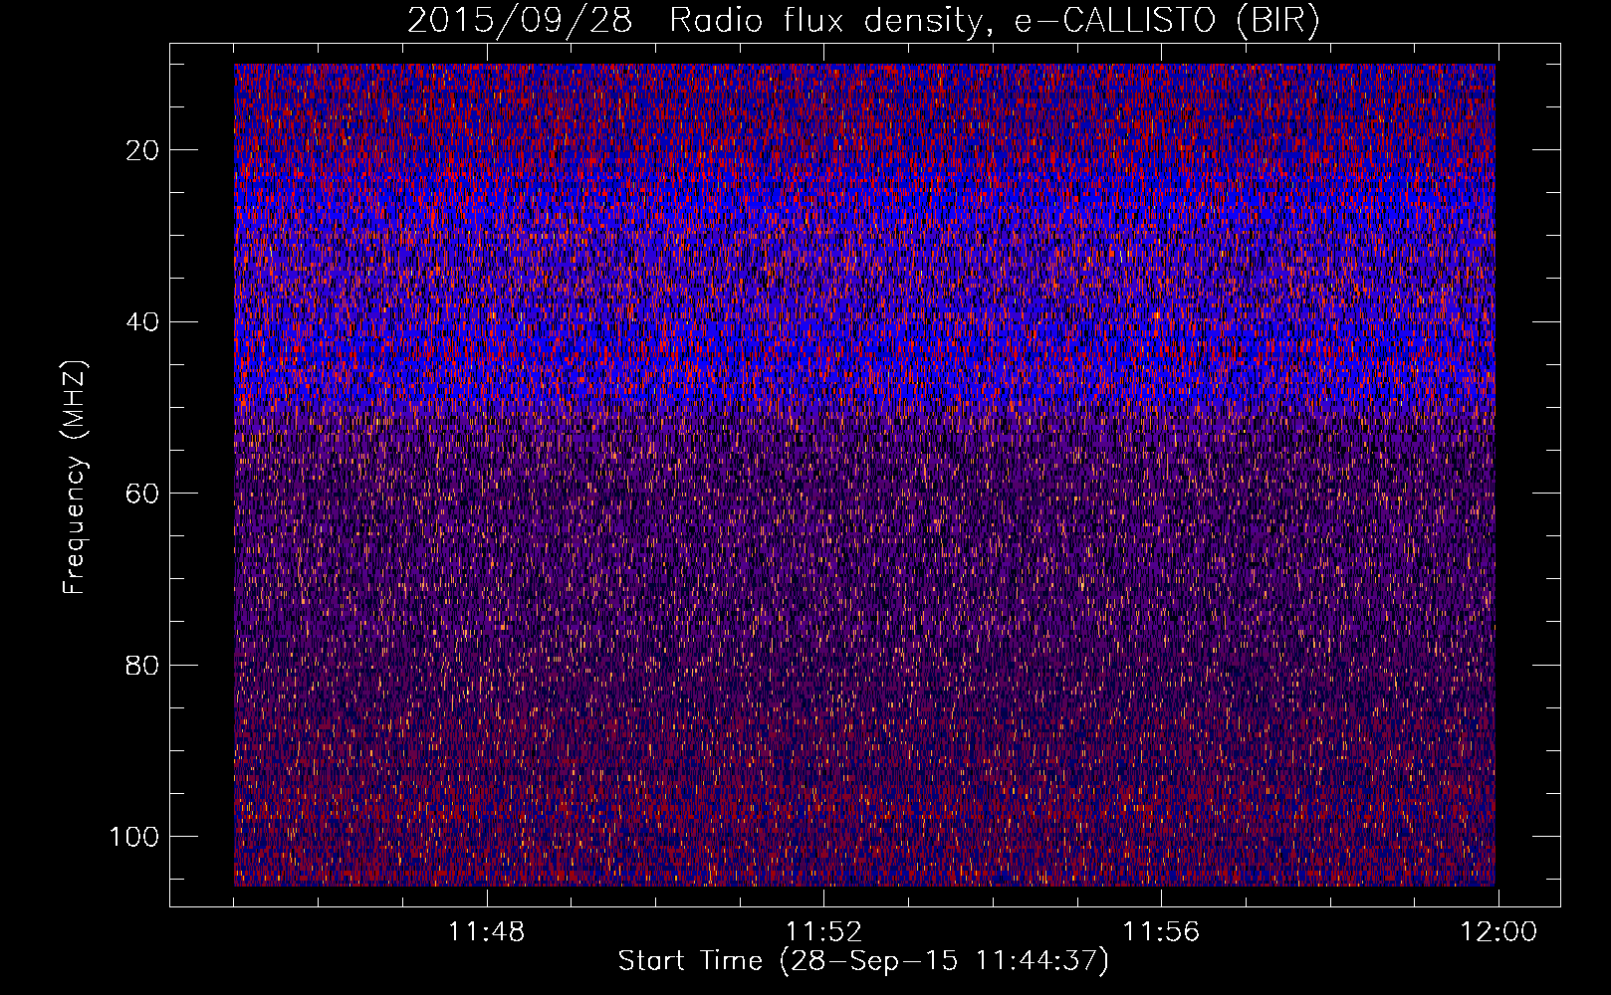
Task: Click the 11:56 time tick label
Action: (1162, 932)
